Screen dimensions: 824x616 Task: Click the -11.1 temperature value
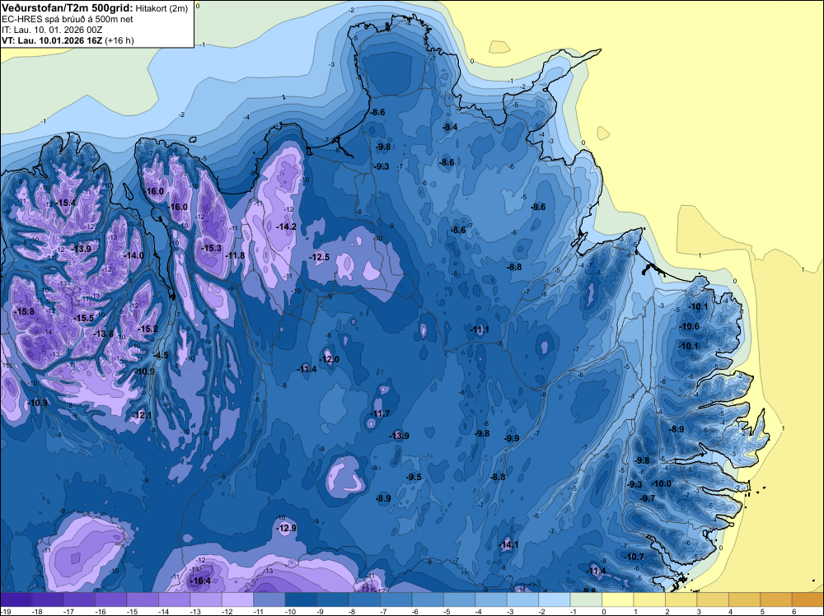(480, 329)
